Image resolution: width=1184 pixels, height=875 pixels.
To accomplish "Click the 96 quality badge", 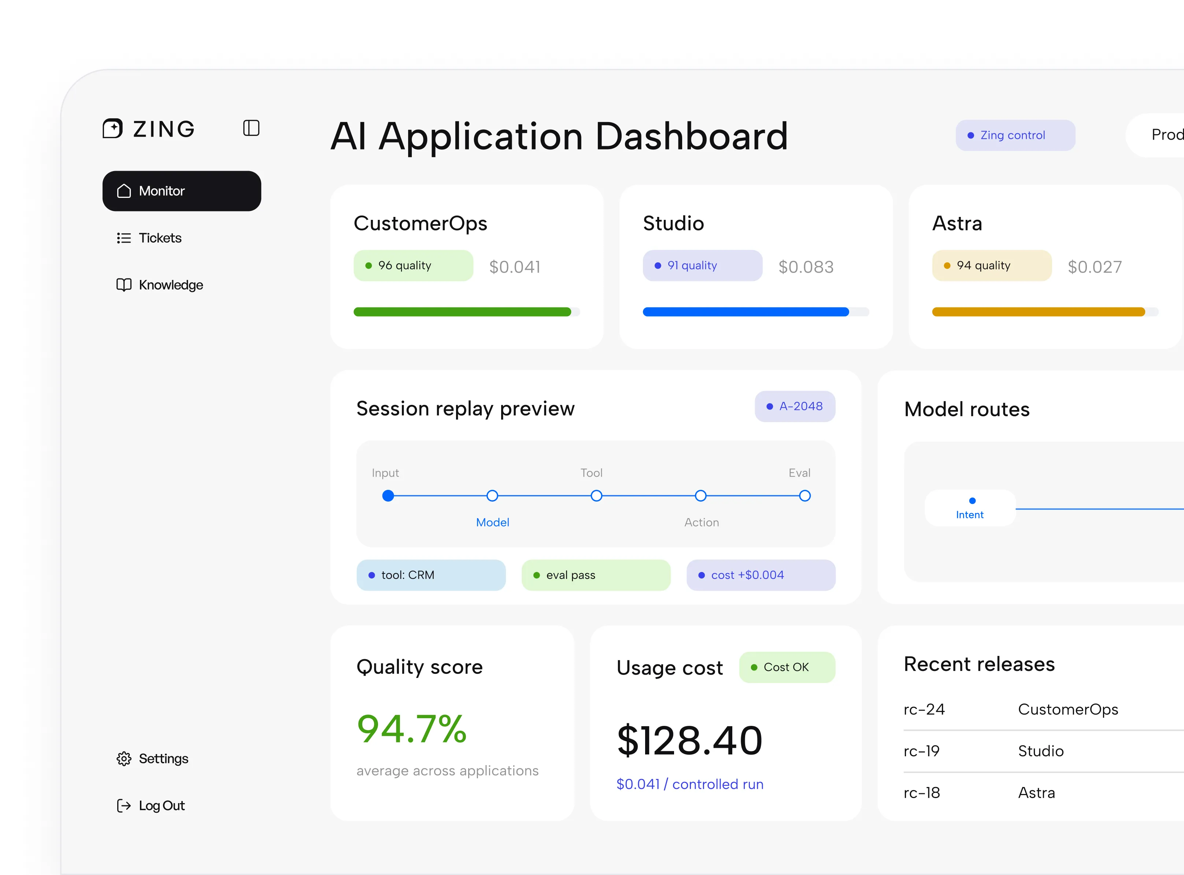I will [413, 265].
